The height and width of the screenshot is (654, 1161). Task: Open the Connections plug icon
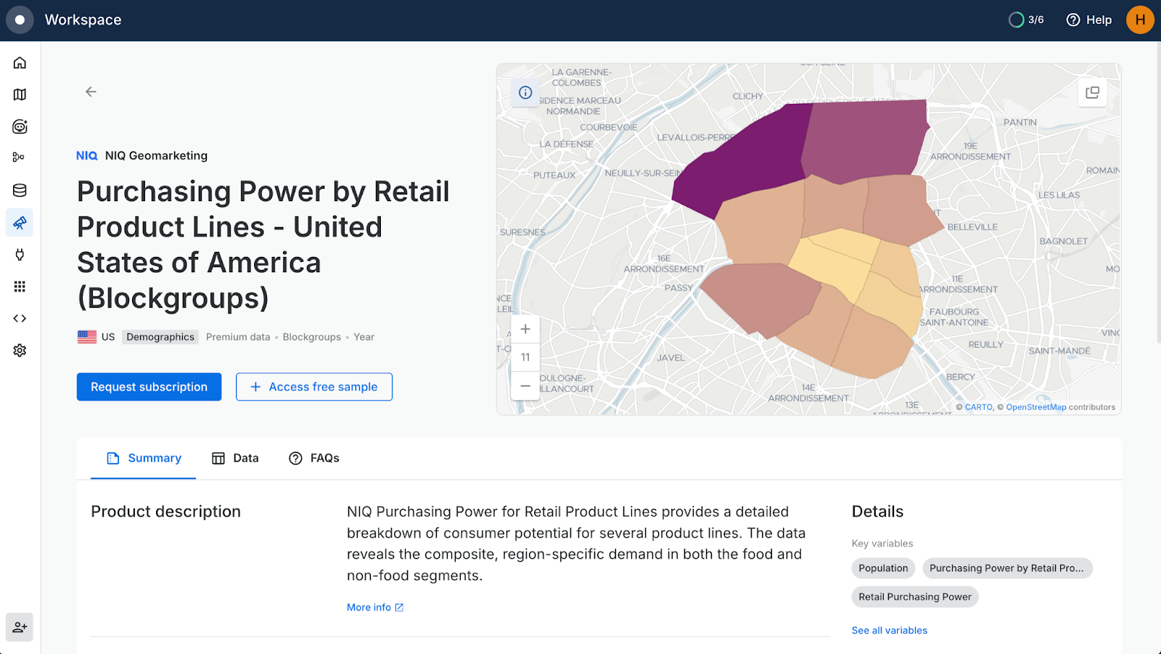click(20, 255)
